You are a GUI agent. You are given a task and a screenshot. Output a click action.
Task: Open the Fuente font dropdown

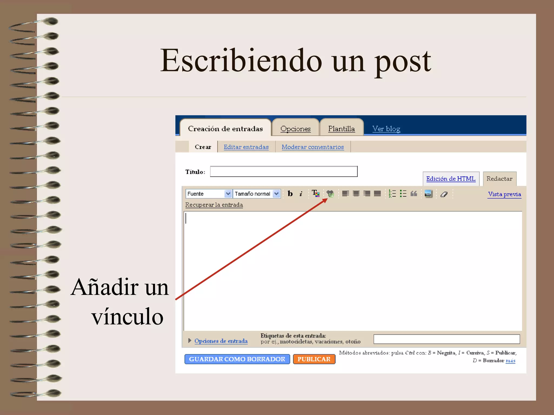coord(209,194)
